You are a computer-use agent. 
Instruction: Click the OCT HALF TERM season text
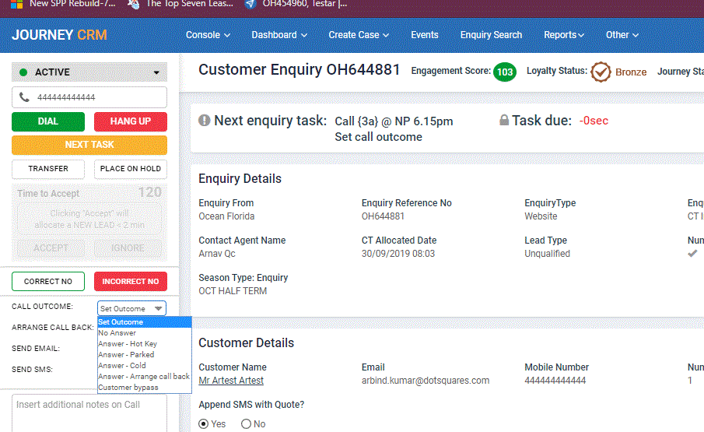tap(233, 291)
